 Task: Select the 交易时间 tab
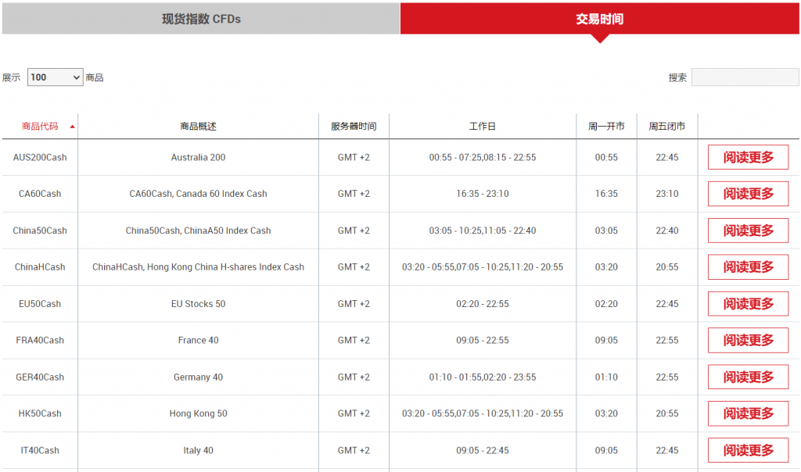(x=599, y=19)
